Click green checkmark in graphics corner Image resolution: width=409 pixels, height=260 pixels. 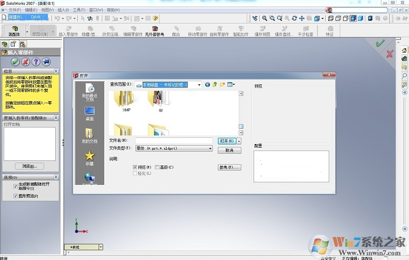380,43
